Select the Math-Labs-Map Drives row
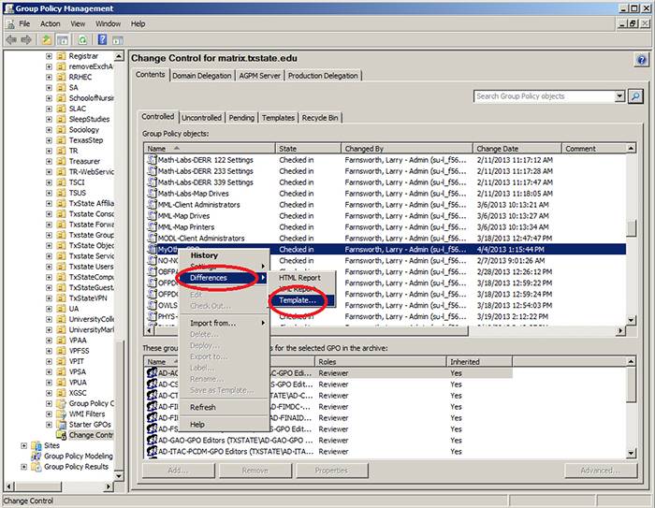 pos(386,194)
